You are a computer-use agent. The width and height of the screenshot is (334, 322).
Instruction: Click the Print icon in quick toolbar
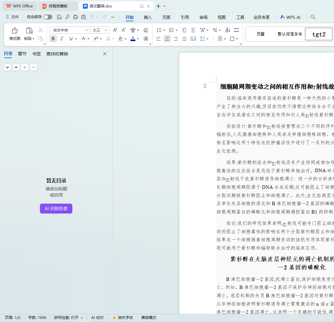point(75,17)
